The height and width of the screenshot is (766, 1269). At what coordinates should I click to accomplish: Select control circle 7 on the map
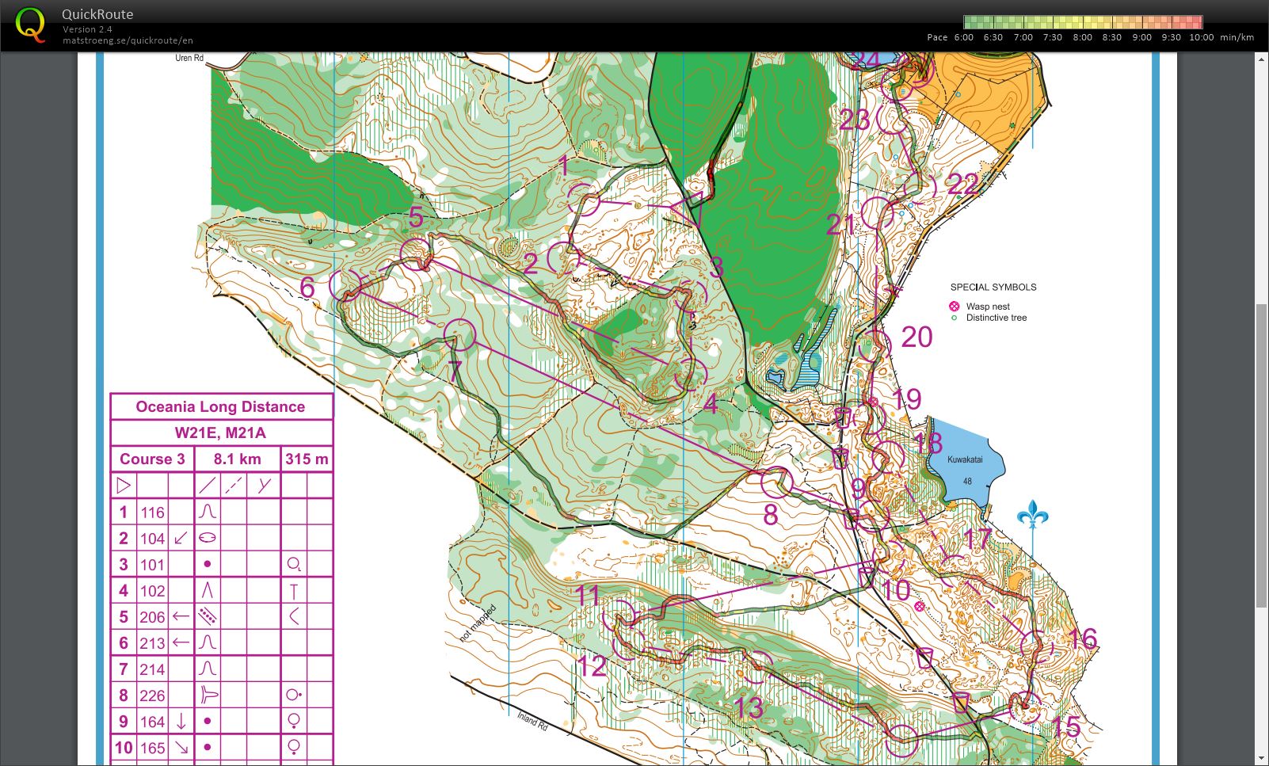(x=460, y=334)
